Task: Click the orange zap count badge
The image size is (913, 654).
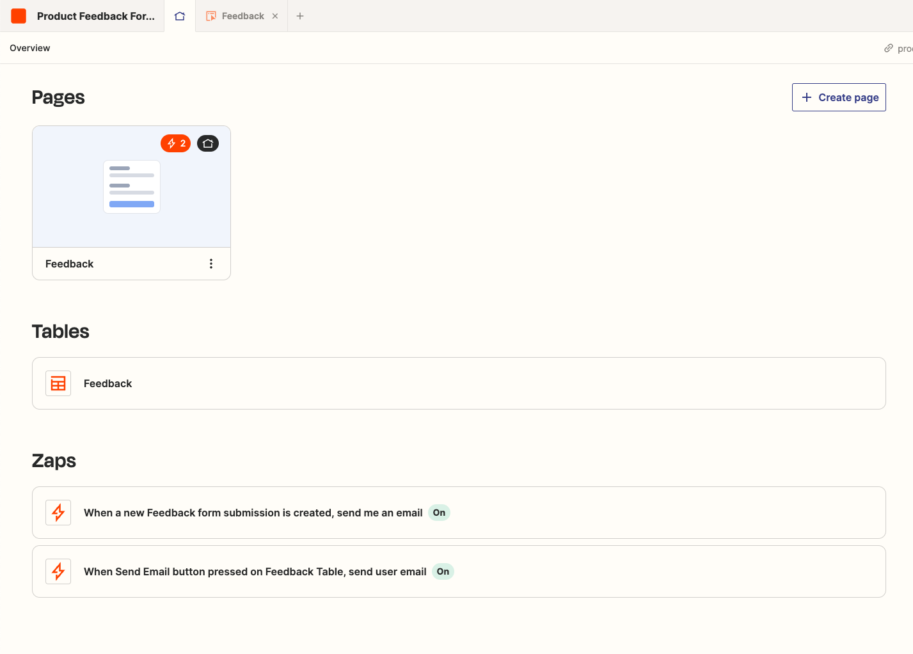Action: (x=175, y=143)
